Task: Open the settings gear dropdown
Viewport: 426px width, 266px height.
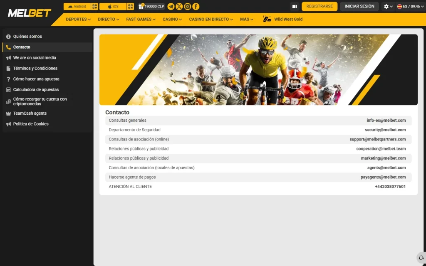Action: [x=388, y=7]
